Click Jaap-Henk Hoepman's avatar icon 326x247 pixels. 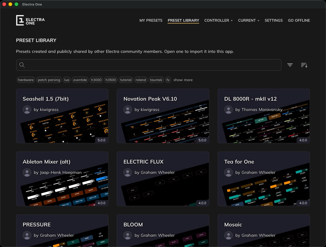click(x=27, y=173)
